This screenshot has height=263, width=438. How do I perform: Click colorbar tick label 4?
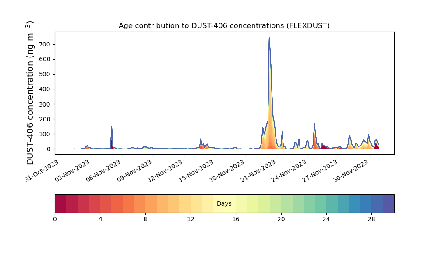[100, 220]
